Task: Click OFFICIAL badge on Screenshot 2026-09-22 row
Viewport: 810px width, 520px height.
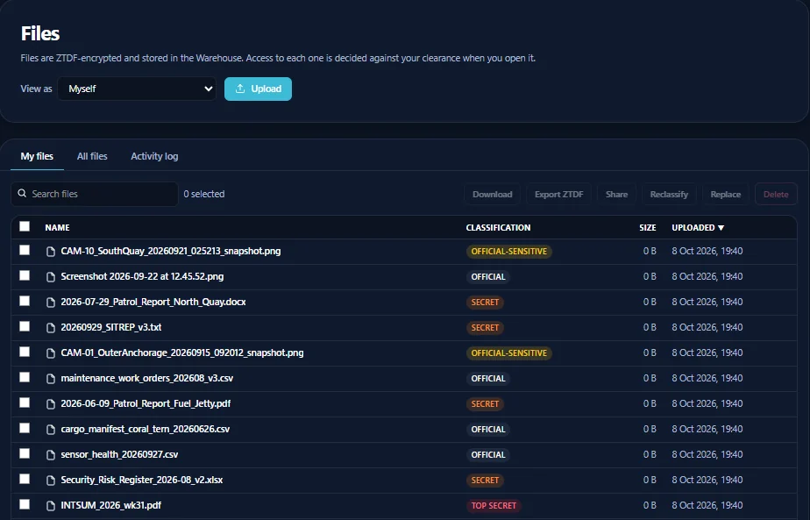Action: (x=488, y=276)
